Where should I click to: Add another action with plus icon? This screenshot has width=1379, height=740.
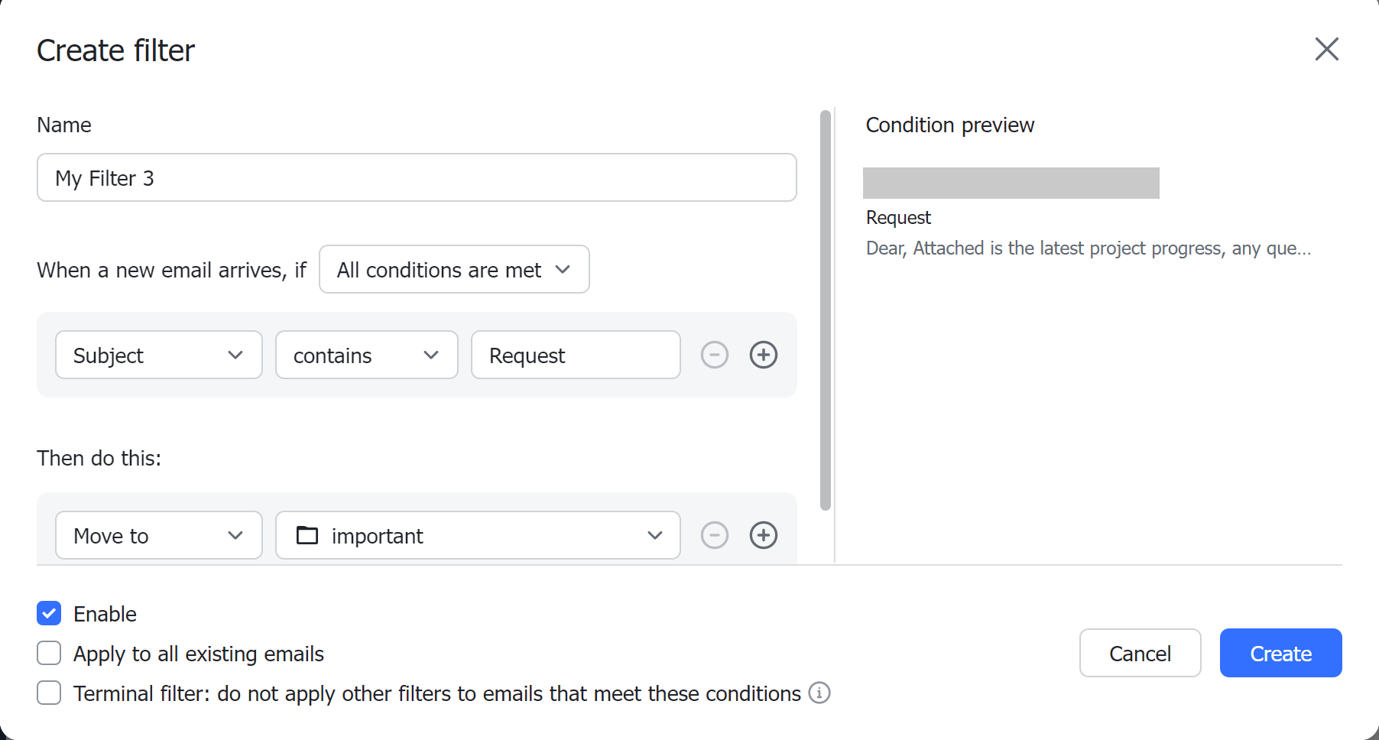[764, 535]
